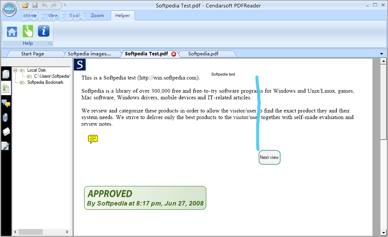Maximize the PDFReader window

(375, 5)
